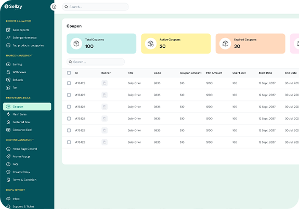Click the Home Page Control icon
Image resolution: width=299 pixels, height=209 pixels.
[8, 149]
